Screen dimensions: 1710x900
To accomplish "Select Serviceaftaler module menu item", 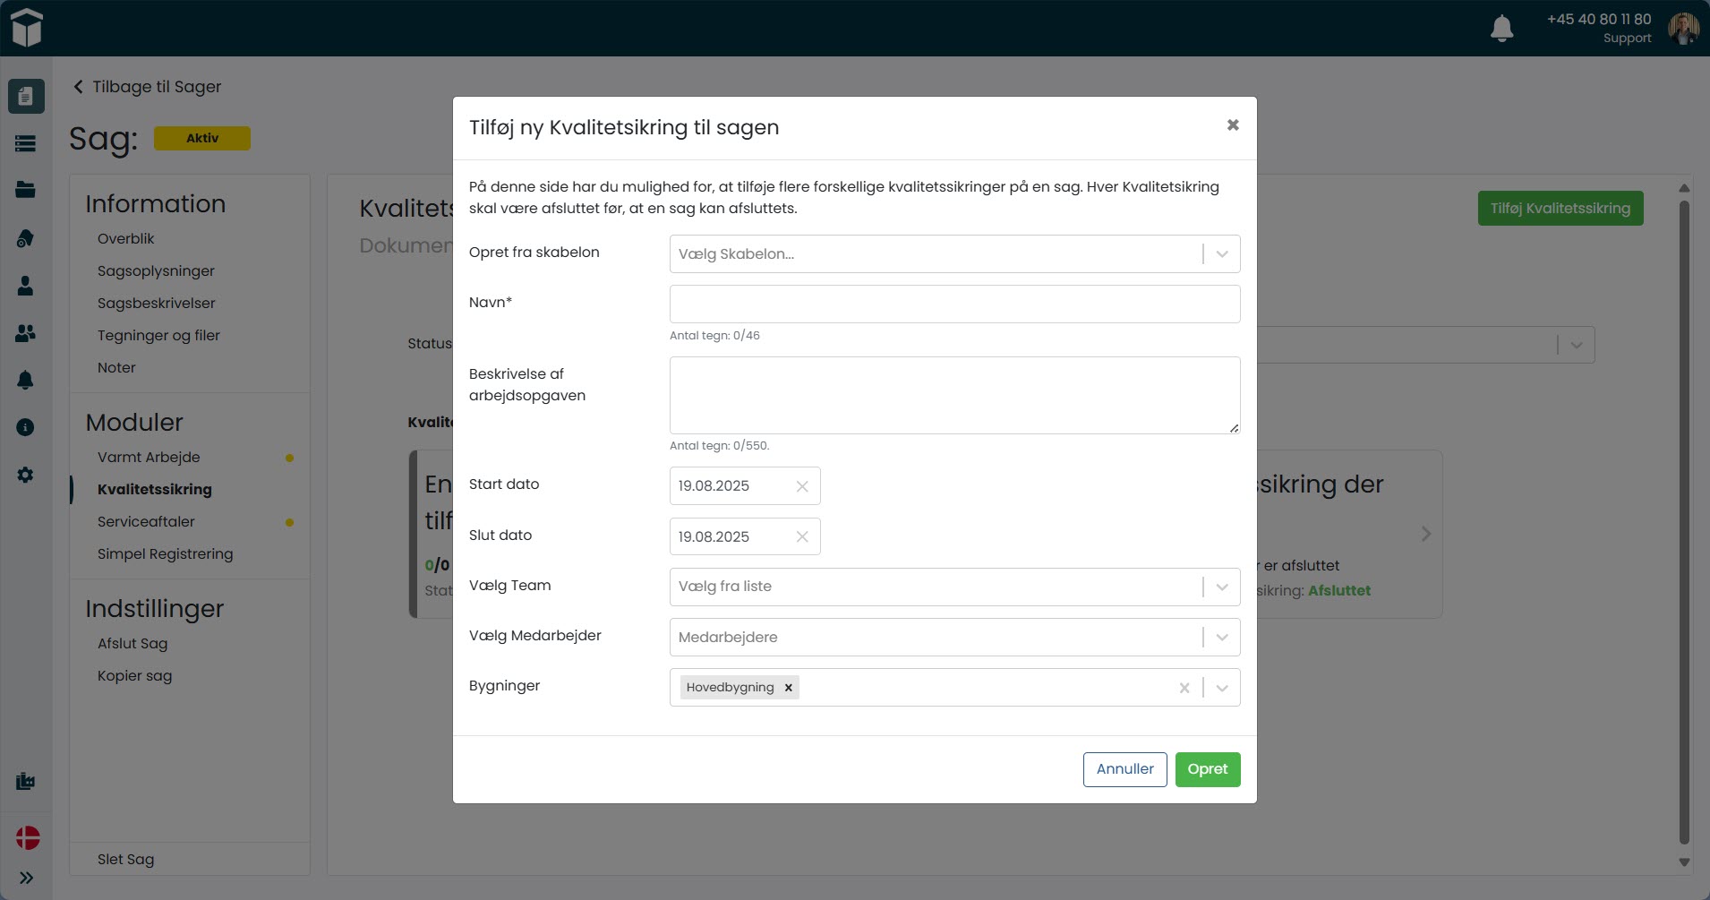I will click(x=146, y=522).
